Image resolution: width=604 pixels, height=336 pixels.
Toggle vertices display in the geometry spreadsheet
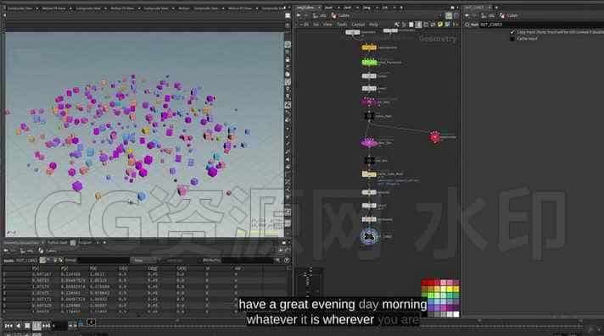click(49, 261)
